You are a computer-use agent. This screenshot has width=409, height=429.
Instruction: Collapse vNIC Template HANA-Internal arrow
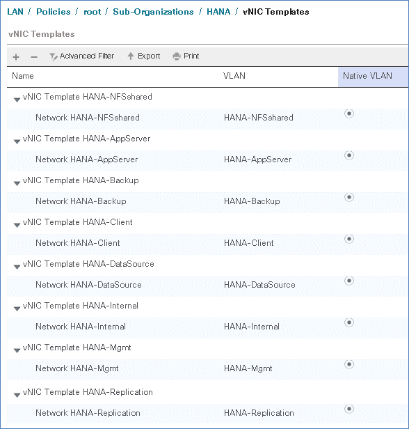tap(17, 309)
